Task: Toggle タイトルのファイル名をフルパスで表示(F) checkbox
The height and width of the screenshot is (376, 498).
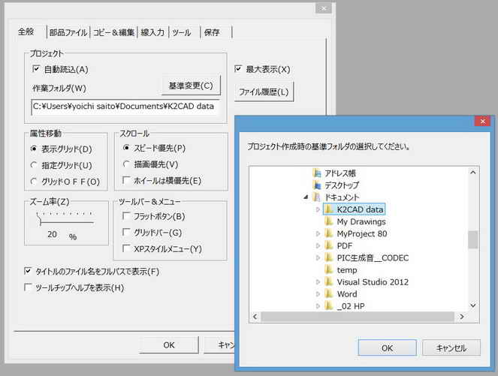Action: 28,271
